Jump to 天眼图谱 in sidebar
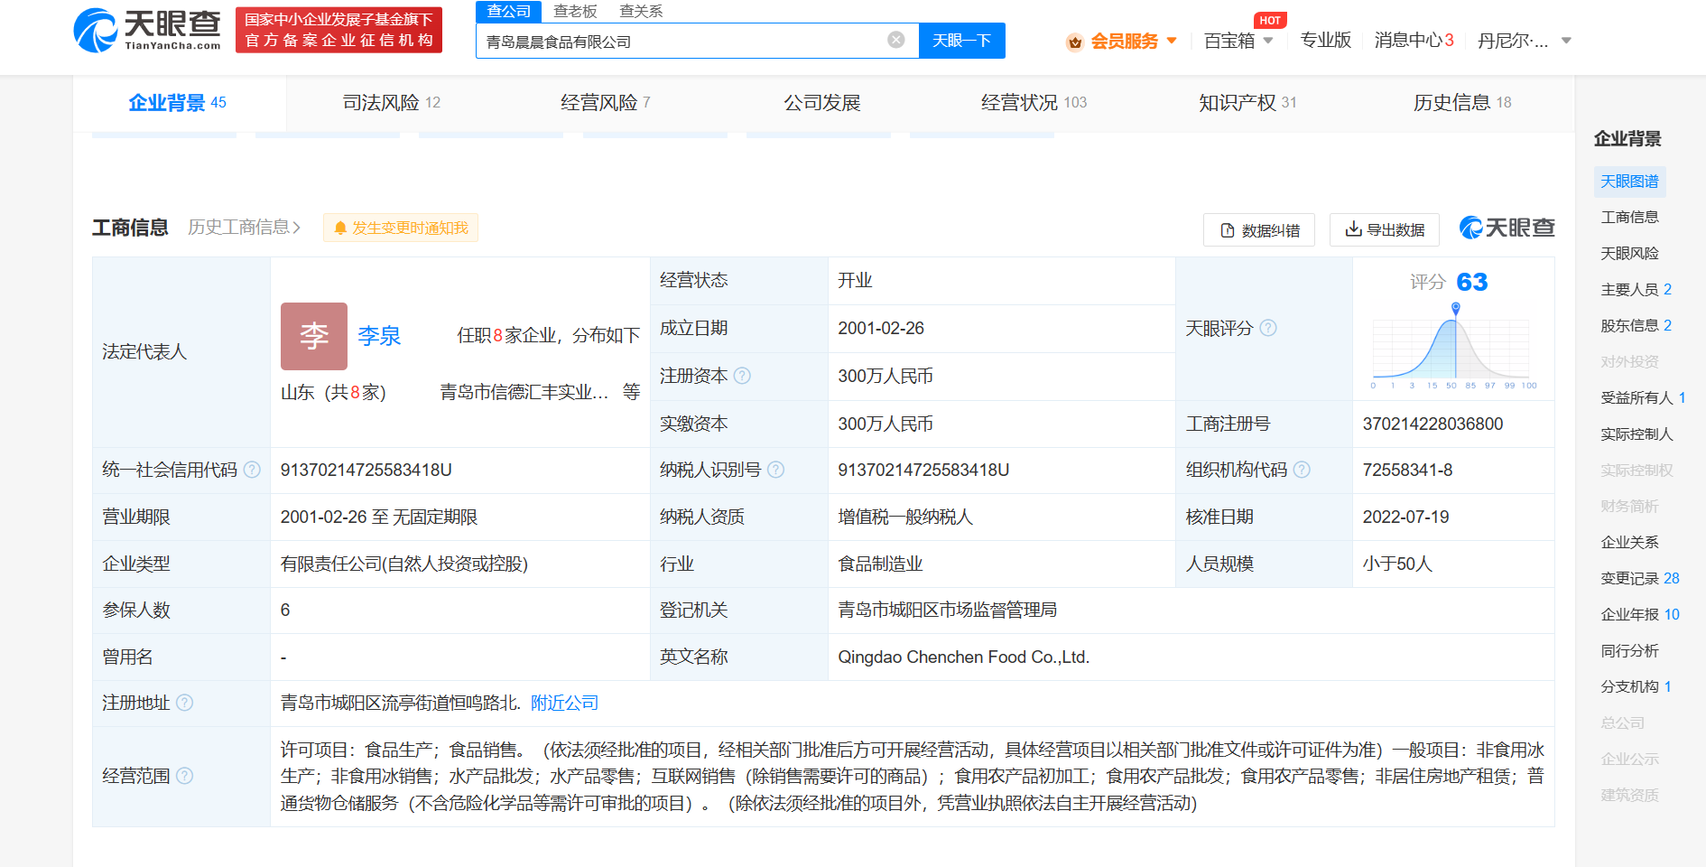The width and height of the screenshot is (1706, 867). coord(1629,182)
